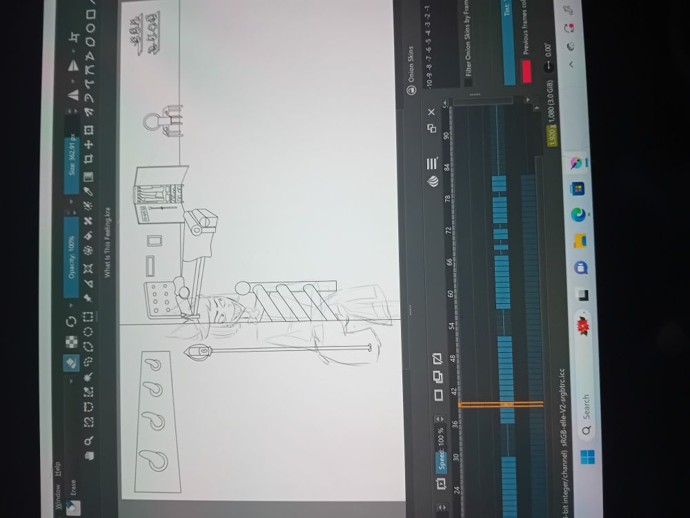This screenshot has height=518, width=690.
Task: Open the Windows Start menu
Action: (x=587, y=457)
